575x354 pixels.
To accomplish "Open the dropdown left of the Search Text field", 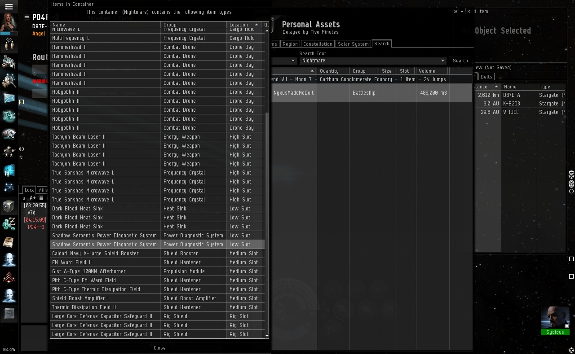I will pyautogui.click(x=293, y=61).
